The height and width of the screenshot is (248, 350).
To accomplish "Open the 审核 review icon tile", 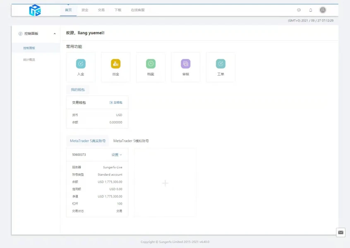I will [x=185, y=64].
